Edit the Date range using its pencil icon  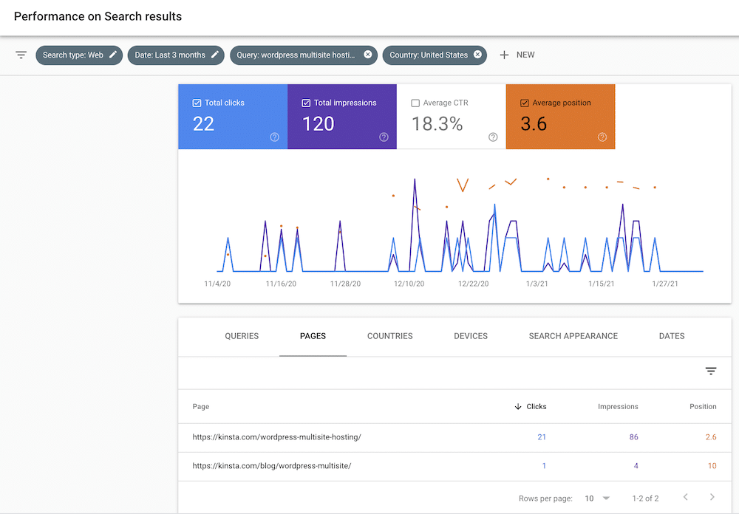pos(214,54)
